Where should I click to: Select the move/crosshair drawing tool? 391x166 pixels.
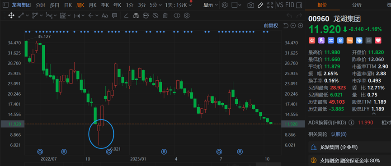tap(11, 16)
